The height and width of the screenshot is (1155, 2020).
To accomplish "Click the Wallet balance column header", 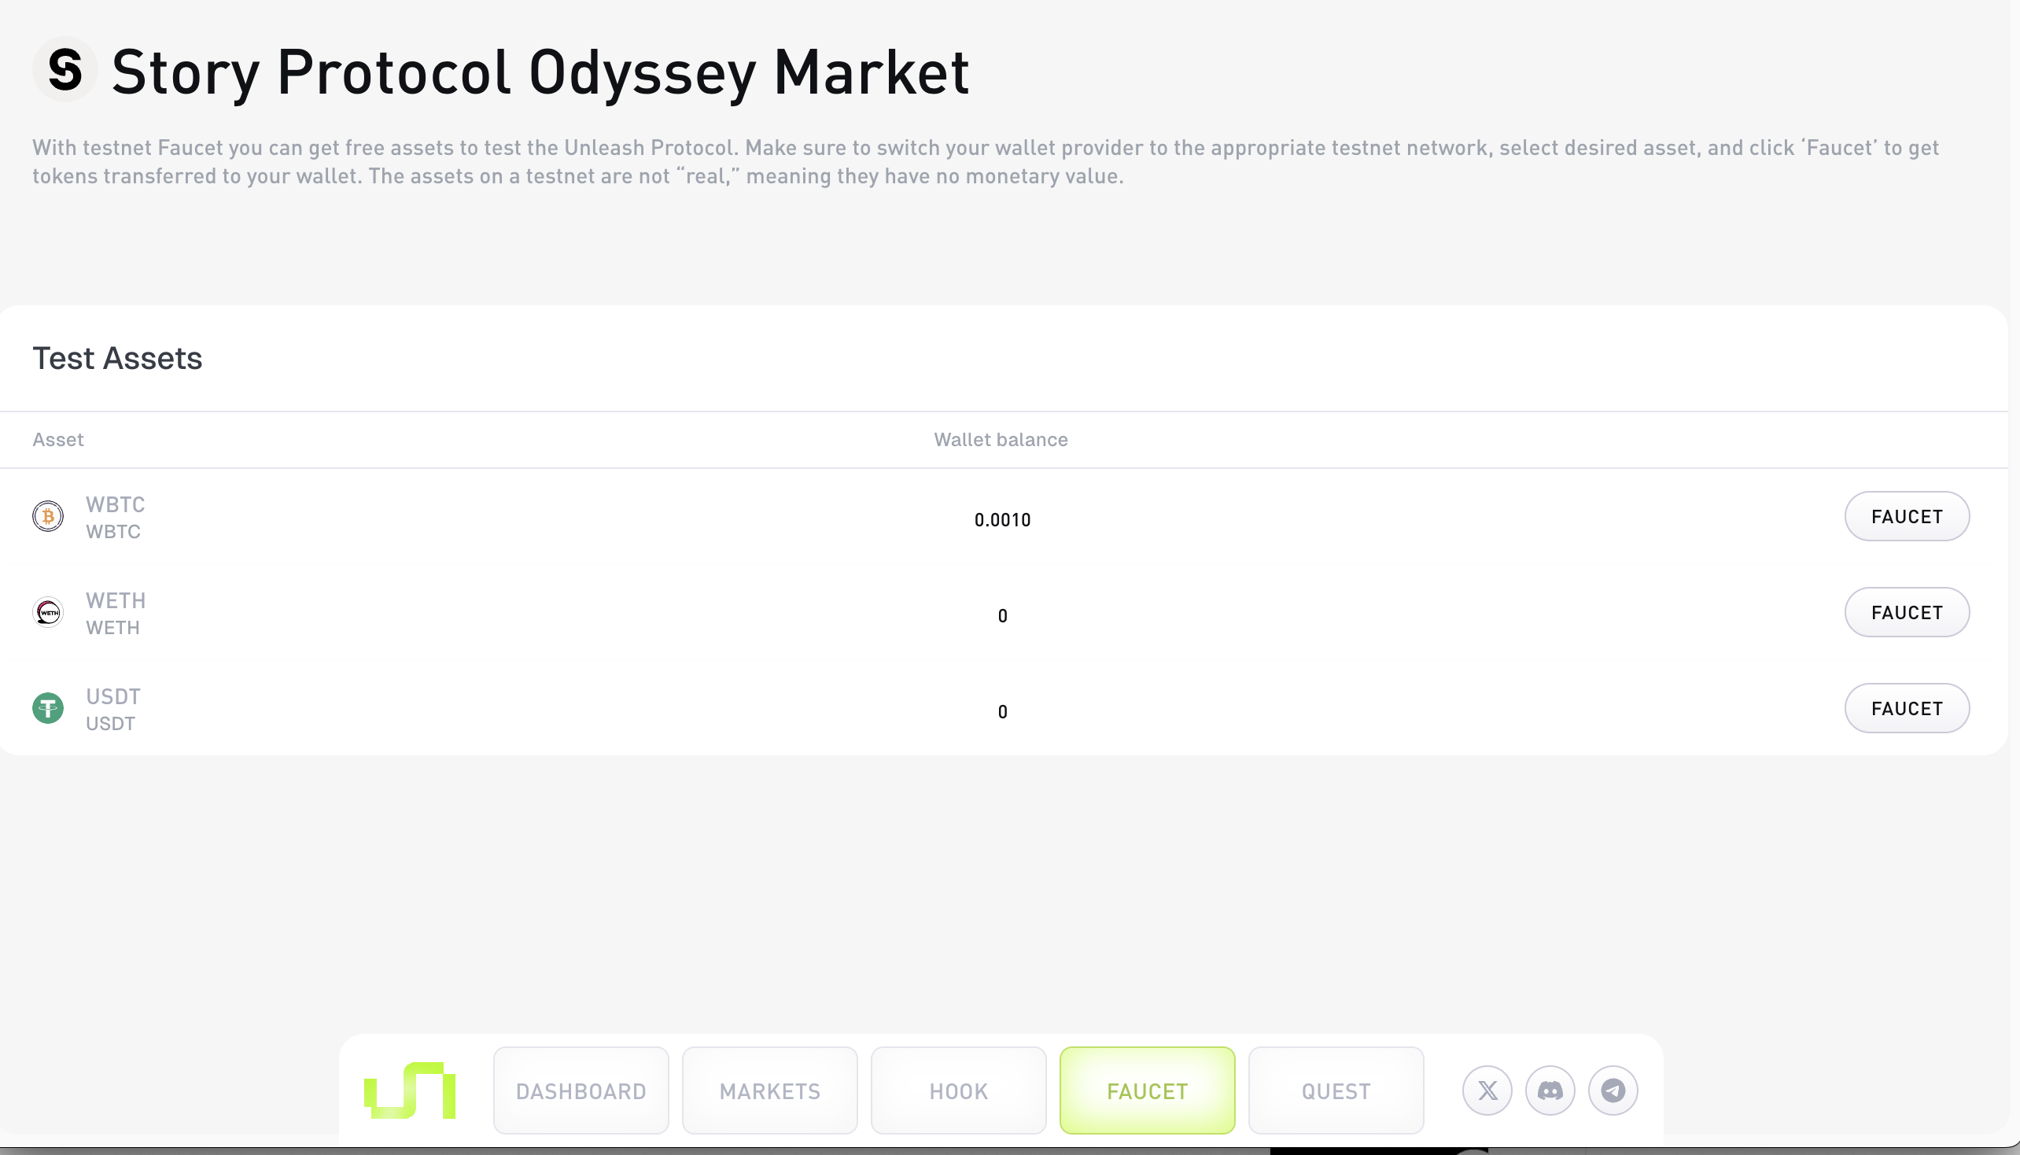I will (x=1000, y=440).
